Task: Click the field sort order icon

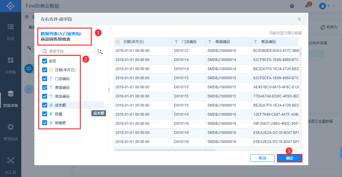Action: click(x=100, y=51)
